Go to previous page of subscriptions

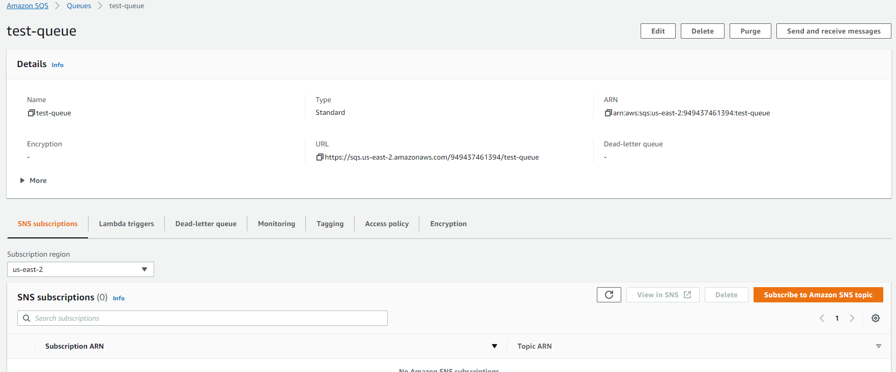[x=822, y=318]
